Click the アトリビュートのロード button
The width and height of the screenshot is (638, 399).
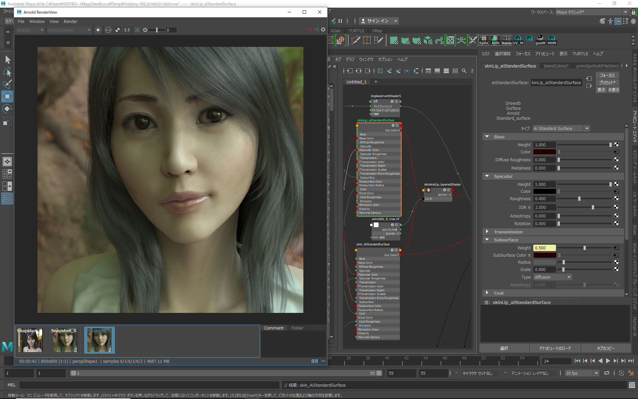coord(555,348)
